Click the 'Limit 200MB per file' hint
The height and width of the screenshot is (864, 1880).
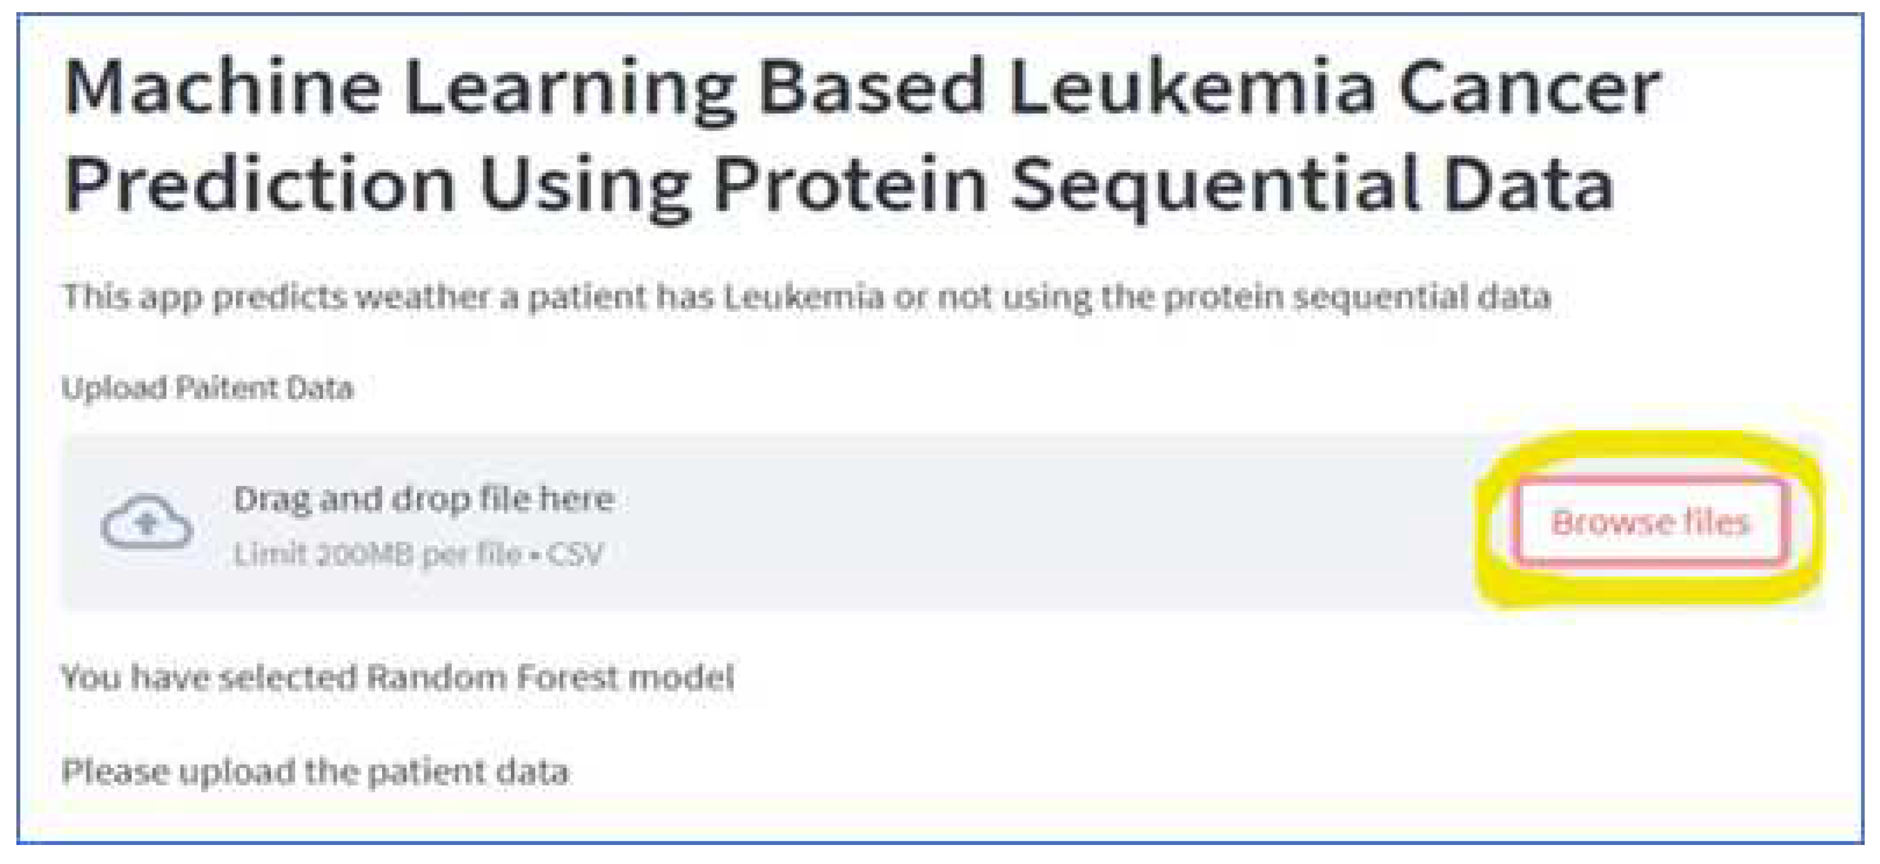click(x=376, y=555)
